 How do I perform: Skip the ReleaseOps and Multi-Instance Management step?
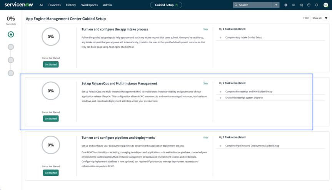pyautogui.click(x=205, y=83)
